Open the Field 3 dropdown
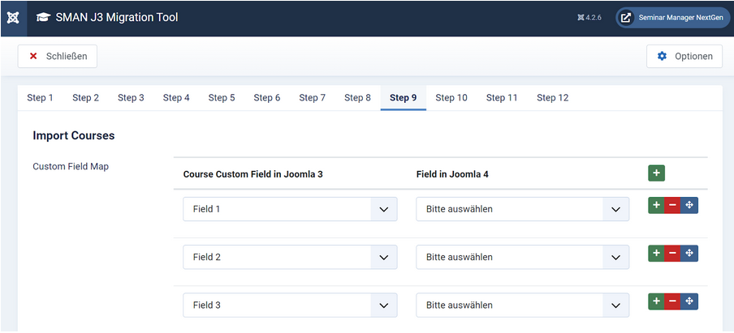This screenshot has height=333, width=734. coord(290,305)
